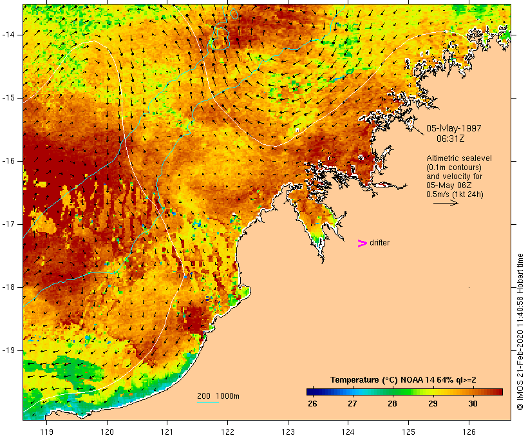Click 'and velocity for' caption line

(x=454, y=176)
